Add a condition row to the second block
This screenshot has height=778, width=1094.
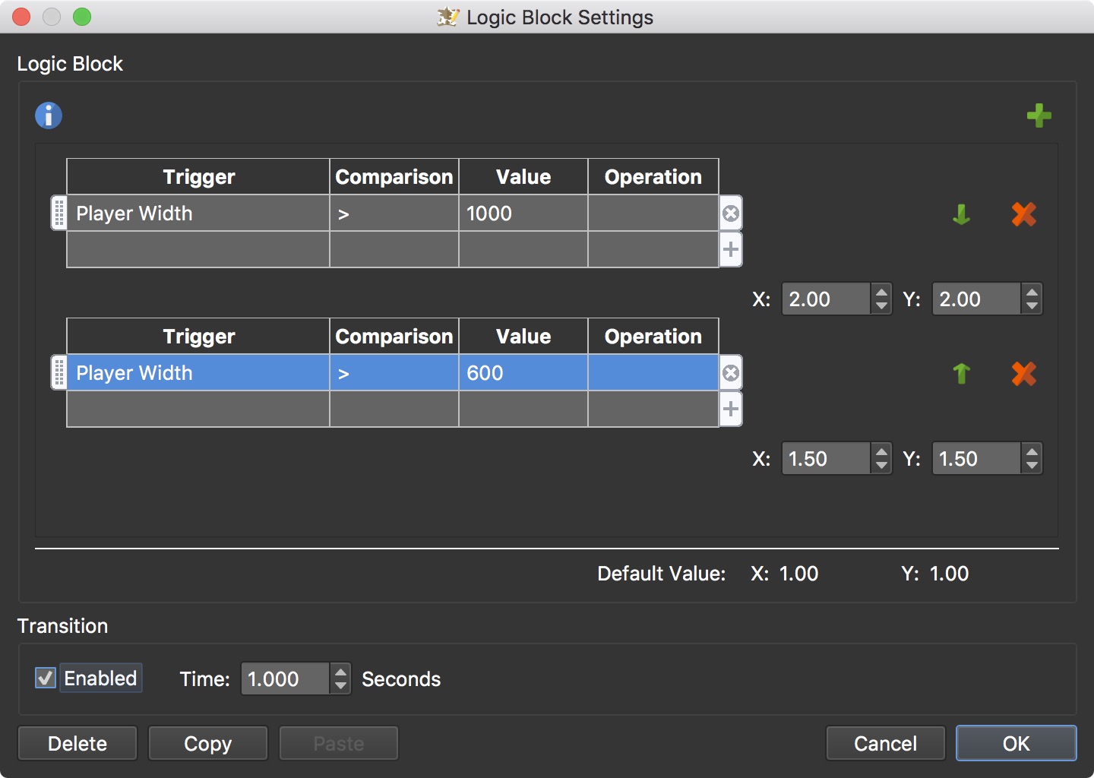[x=731, y=409]
